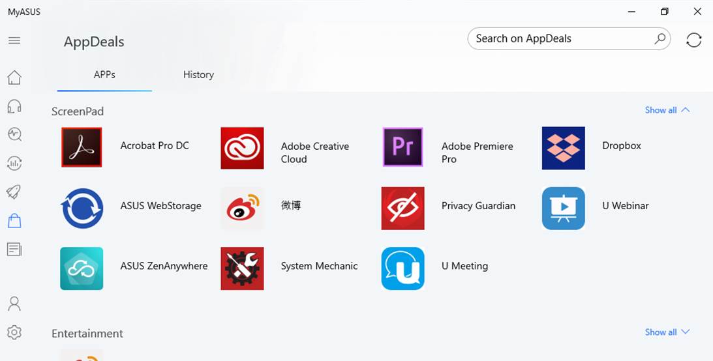The image size is (713, 361).
Task: Open Adobe Creative Cloud app icon
Action: click(243, 148)
